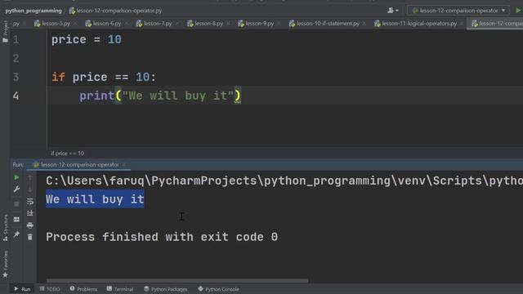
Task: Close the lesson-10-if-statement.py tab
Action: [x=364, y=24]
